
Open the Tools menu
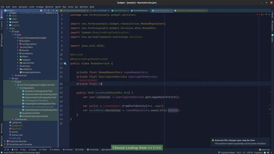71,7
